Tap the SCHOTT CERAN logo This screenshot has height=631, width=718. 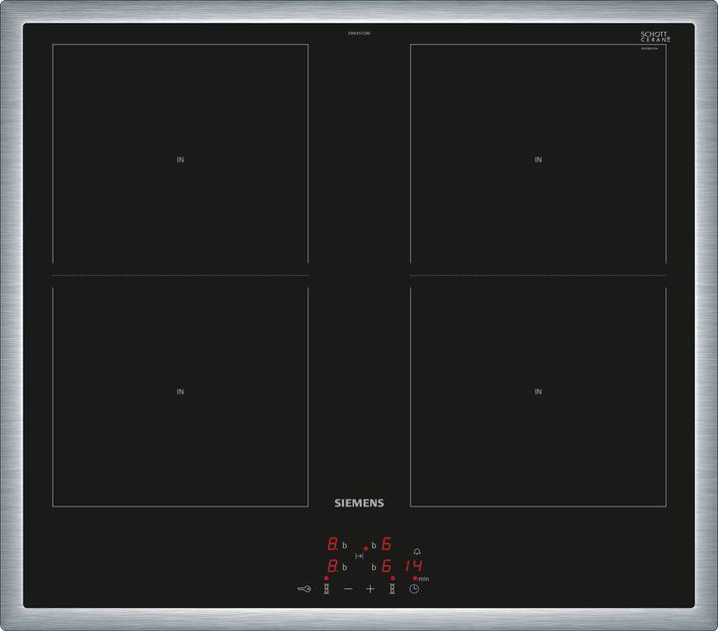(655, 37)
